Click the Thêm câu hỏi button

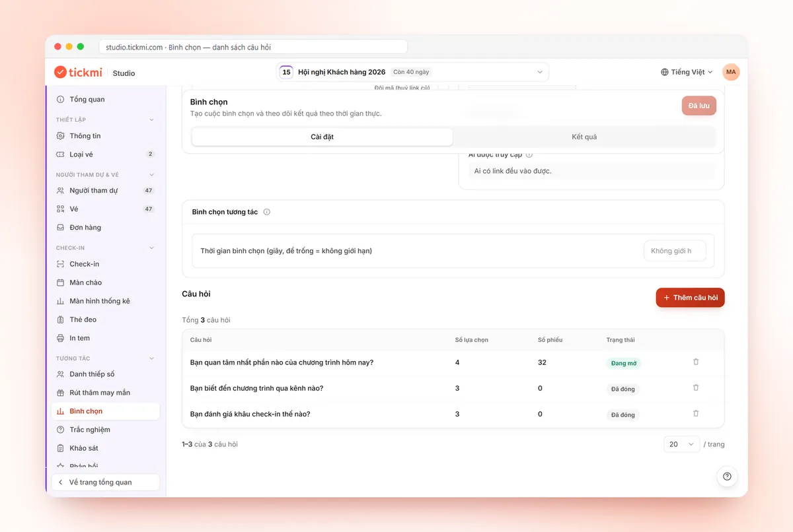coord(691,298)
